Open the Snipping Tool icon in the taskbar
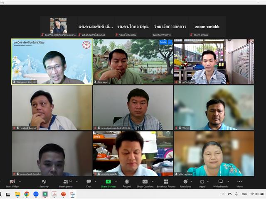Image resolution: width=266 pixels, height=199 pixels. coord(73,194)
